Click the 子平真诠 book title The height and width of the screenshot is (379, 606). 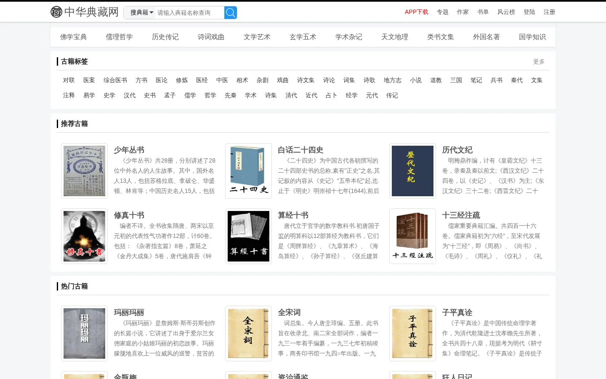[x=457, y=313]
